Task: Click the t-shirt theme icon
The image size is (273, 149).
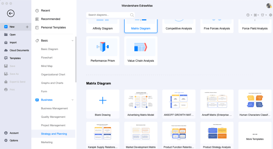Action: [x=263, y=15]
